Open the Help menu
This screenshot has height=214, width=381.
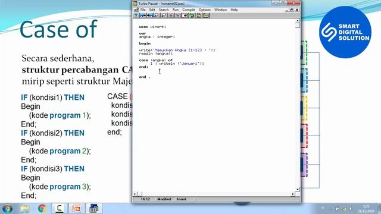234,10
